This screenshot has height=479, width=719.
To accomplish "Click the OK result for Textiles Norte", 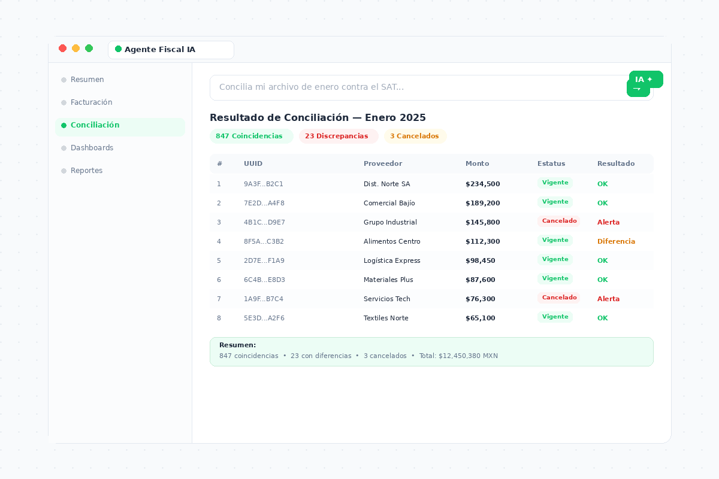I will tap(603, 318).
